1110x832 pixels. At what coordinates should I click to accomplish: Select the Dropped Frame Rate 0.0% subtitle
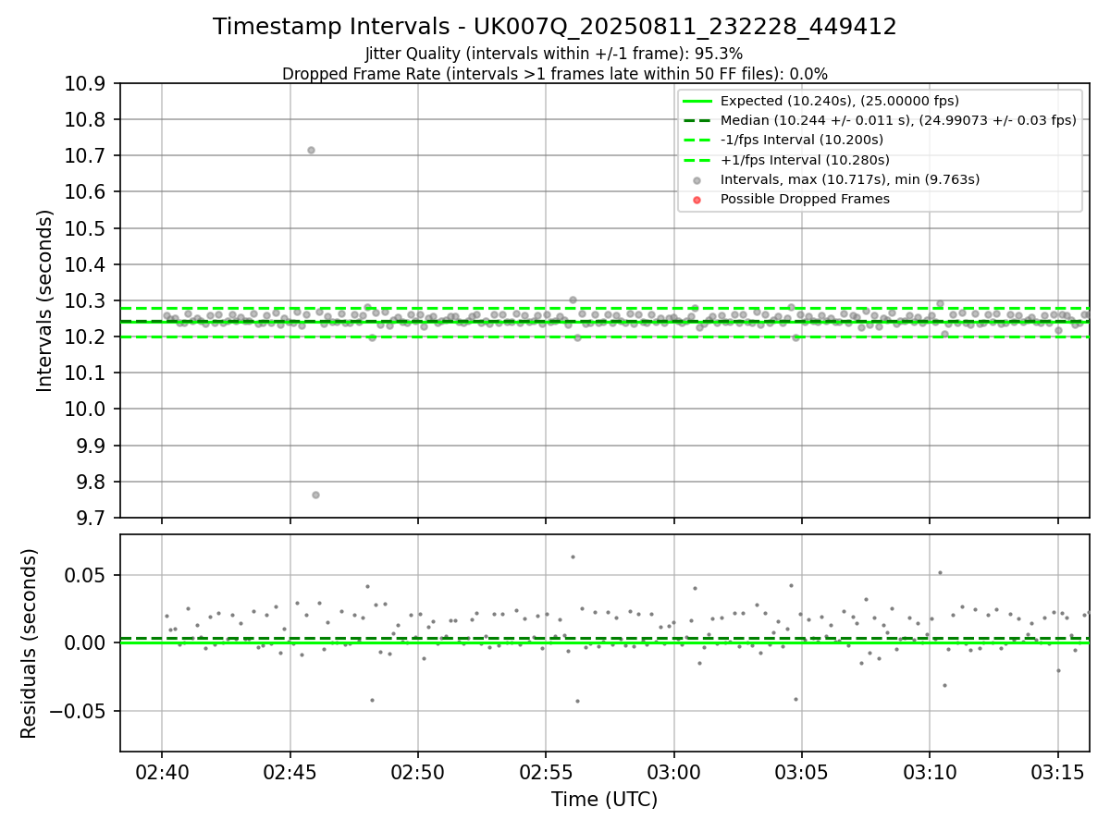pyautogui.click(x=555, y=74)
